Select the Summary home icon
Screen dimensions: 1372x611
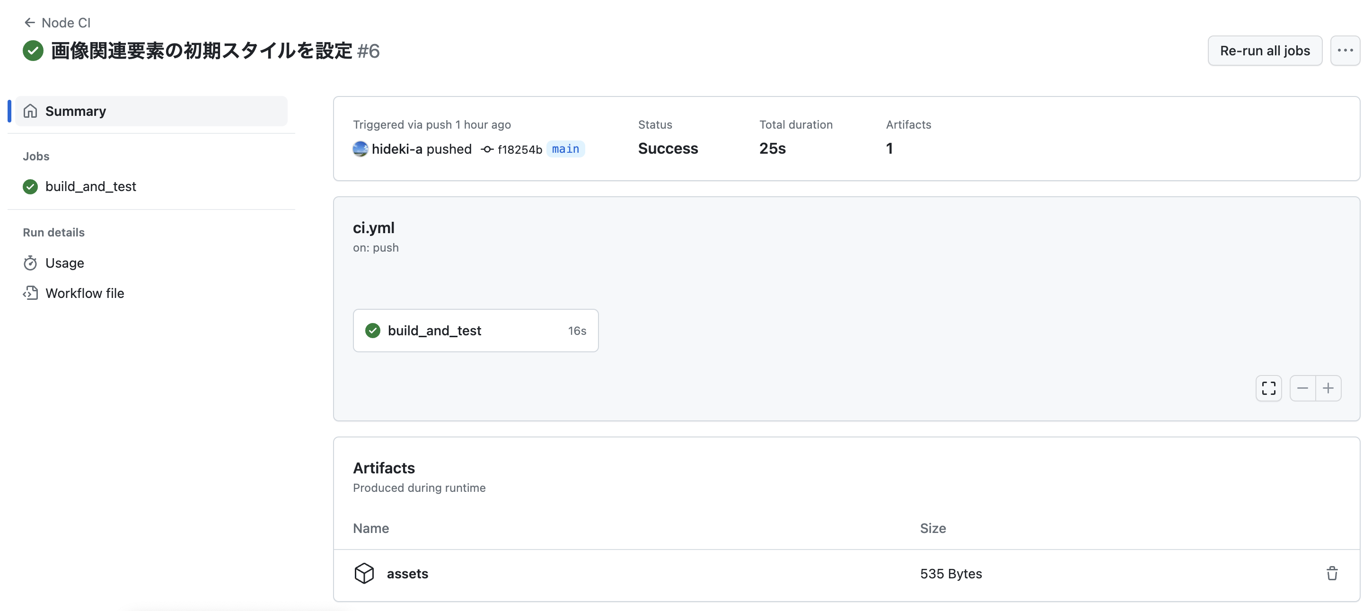point(30,111)
